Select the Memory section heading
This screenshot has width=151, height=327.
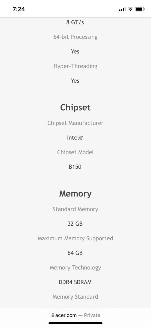pyautogui.click(x=75, y=193)
